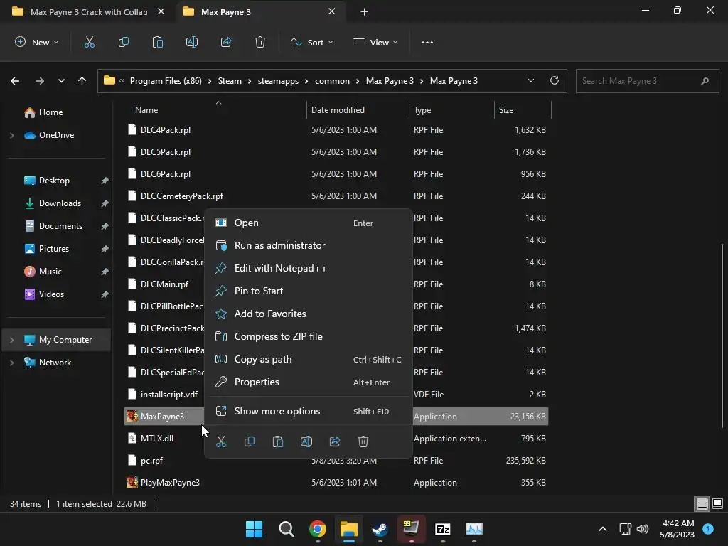Go forward with the right arrow
Screen dimensions: 728x546
pyautogui.click(x=40, y=81)
